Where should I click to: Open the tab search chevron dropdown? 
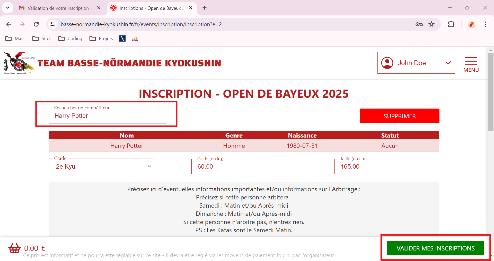(x=8, y=8)
